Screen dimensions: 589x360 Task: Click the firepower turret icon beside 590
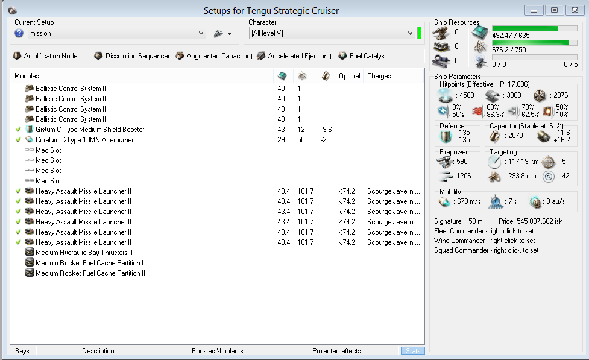[x=445, y=162]
